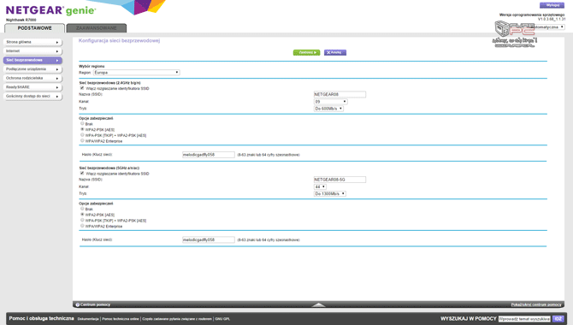Open the Do 1300Mb/s mode dropdown

pyautogui.click(x=330, y=194)
